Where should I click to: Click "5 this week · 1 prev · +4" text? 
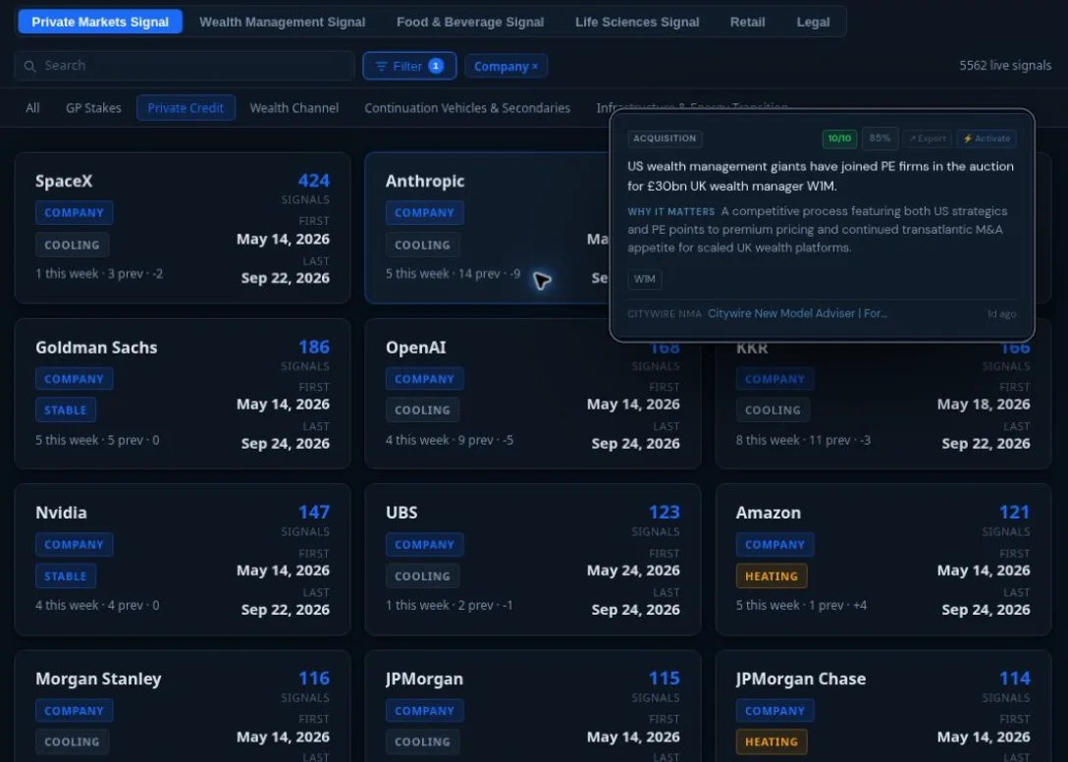801,605
